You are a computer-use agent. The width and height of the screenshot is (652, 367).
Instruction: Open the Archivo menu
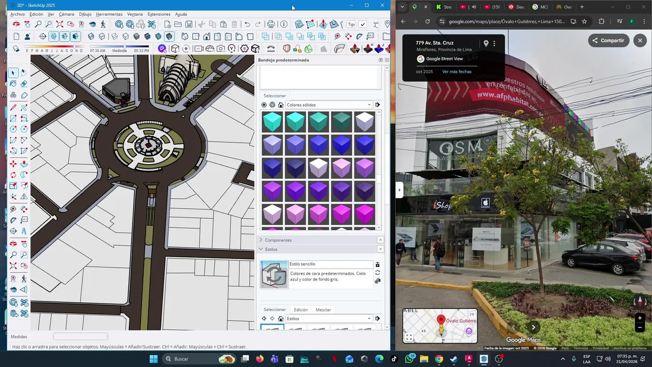pos(17,14)
